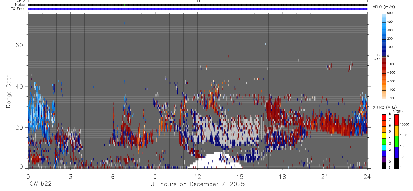413x191 pixels.
Task: Click the pale orange bottom of velocity colorbar
Action: (384, 95)
